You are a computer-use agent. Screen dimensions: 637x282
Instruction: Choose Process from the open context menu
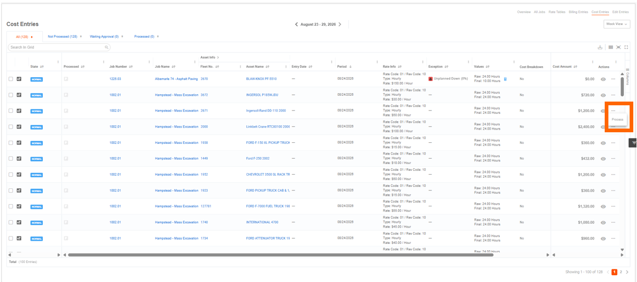[617, 120]
